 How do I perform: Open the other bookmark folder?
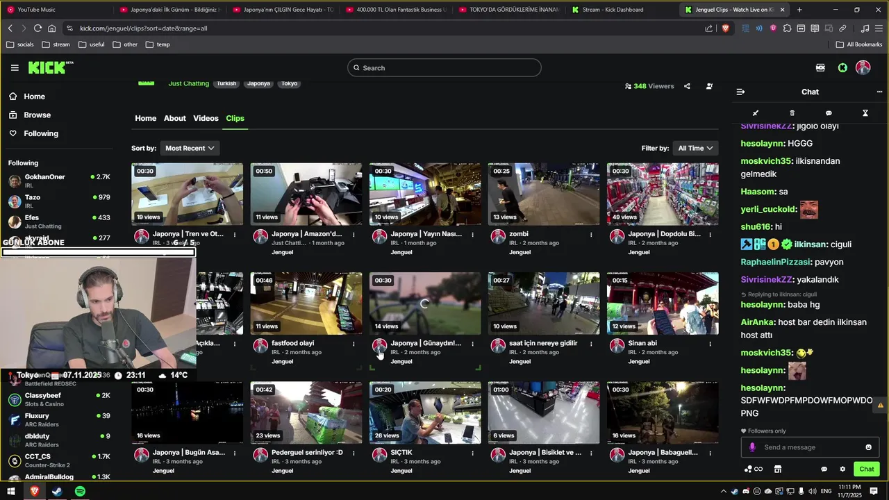[125, 44]
